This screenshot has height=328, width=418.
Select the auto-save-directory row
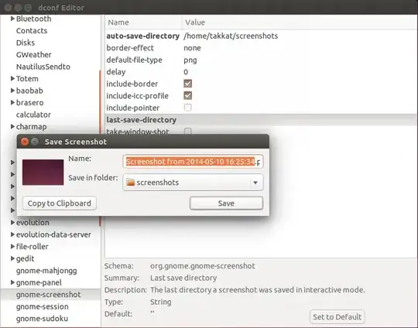[x=261, y=36]
